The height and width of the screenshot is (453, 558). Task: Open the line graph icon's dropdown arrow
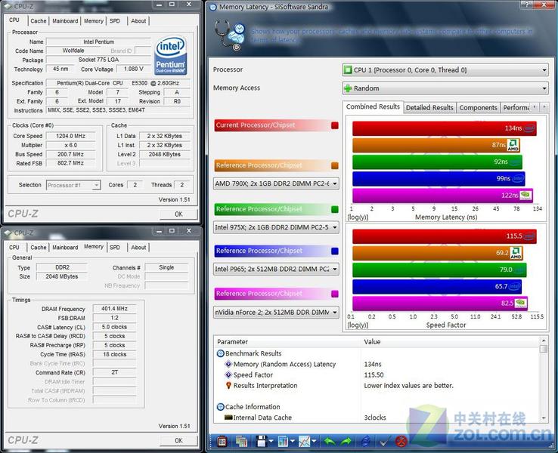315,442
